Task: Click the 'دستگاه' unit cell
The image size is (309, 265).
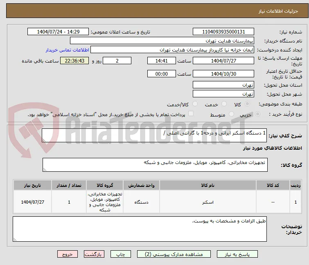Action: [141, 202]
